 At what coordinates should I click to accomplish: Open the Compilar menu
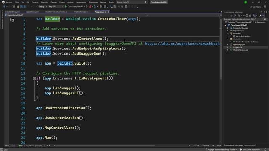(45, 2)
